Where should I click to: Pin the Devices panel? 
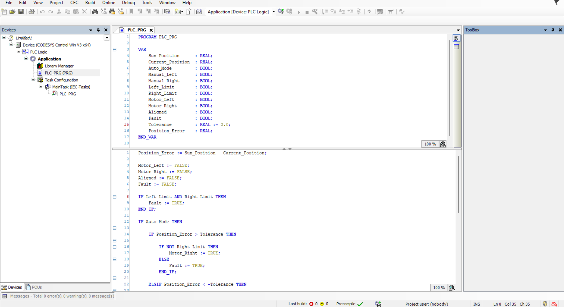pos(98,30)
